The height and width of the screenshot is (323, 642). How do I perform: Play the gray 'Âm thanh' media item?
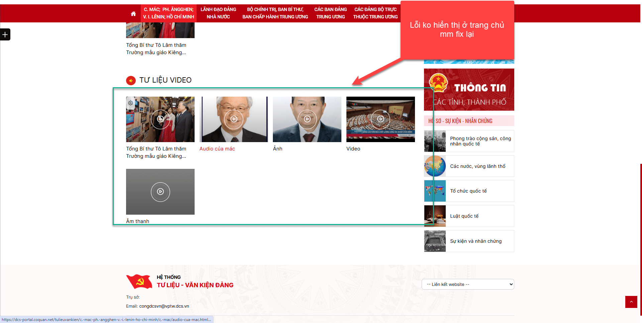point(160,192)
